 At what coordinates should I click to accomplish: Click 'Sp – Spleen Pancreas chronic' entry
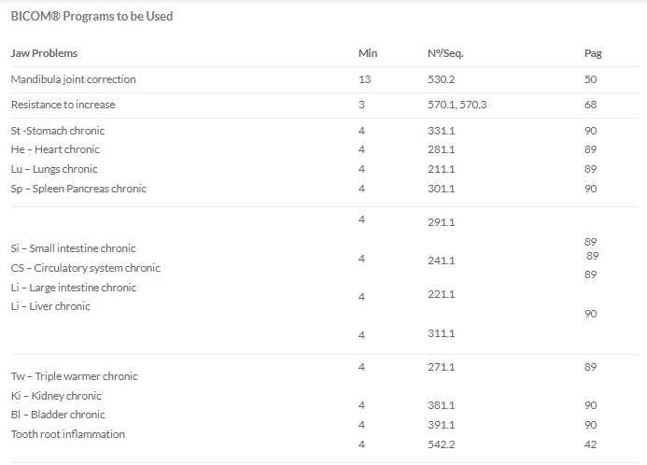pyautogui.click(x=78, y=189)
